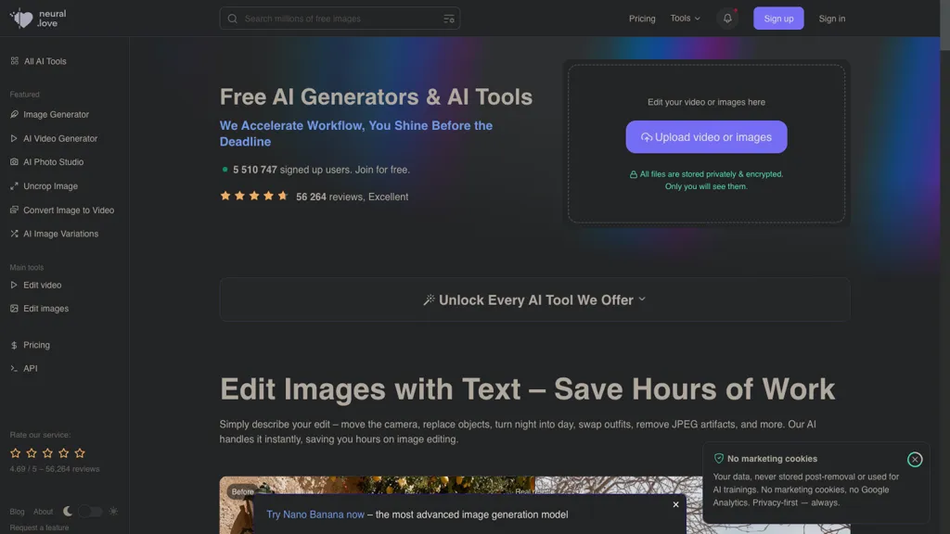Select Edit images under Main tools
Screen dimensions: 950x534
pyautogui.click(x=45, y=309)
